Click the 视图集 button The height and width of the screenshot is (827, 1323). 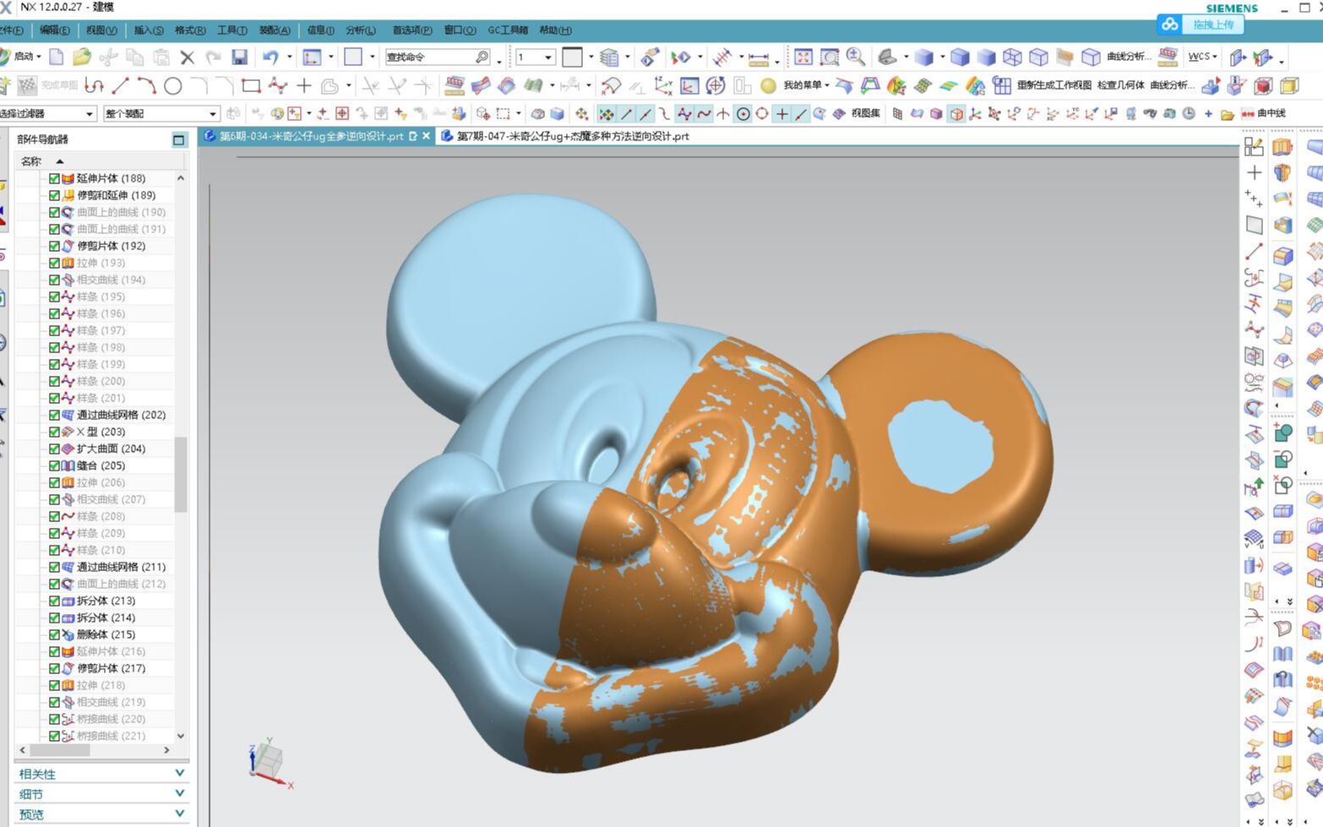coord(865,113)
